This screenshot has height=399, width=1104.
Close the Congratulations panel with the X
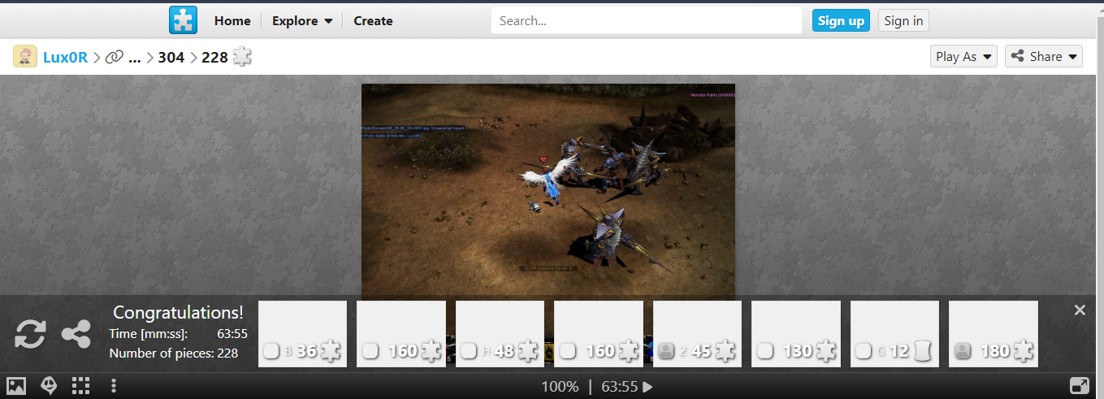tap(1080, 310)
